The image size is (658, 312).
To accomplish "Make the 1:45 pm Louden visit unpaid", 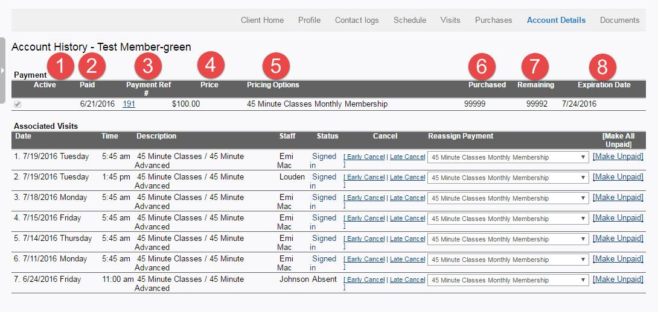I will pos(618,176).
